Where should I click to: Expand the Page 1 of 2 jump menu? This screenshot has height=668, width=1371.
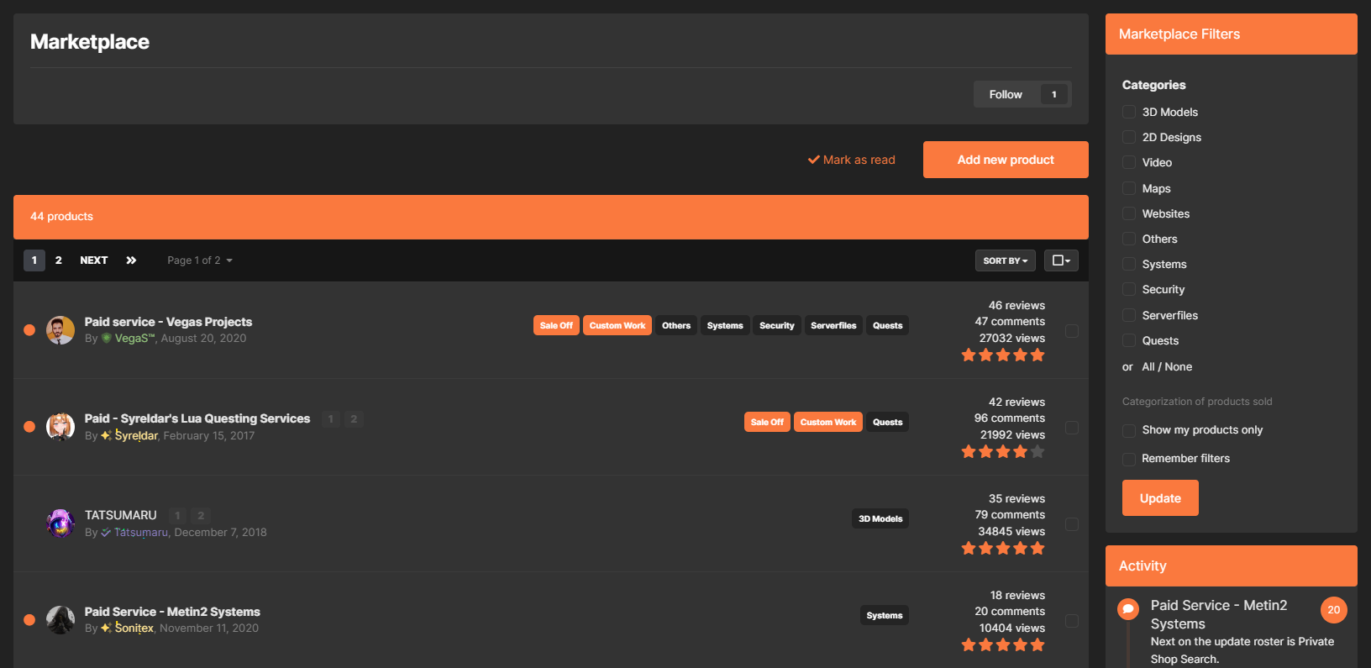click(200, 260)
